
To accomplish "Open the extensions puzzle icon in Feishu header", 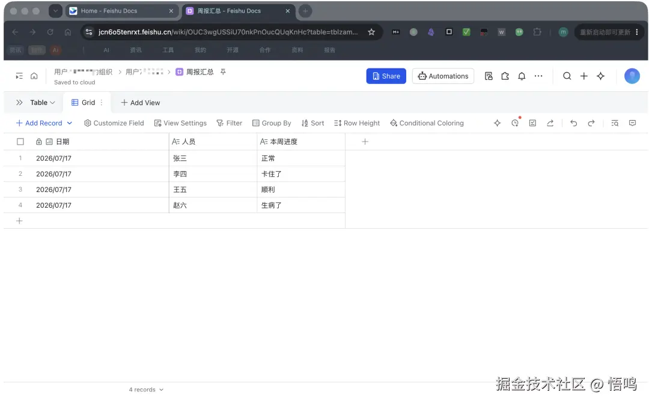I will point(505,76).
